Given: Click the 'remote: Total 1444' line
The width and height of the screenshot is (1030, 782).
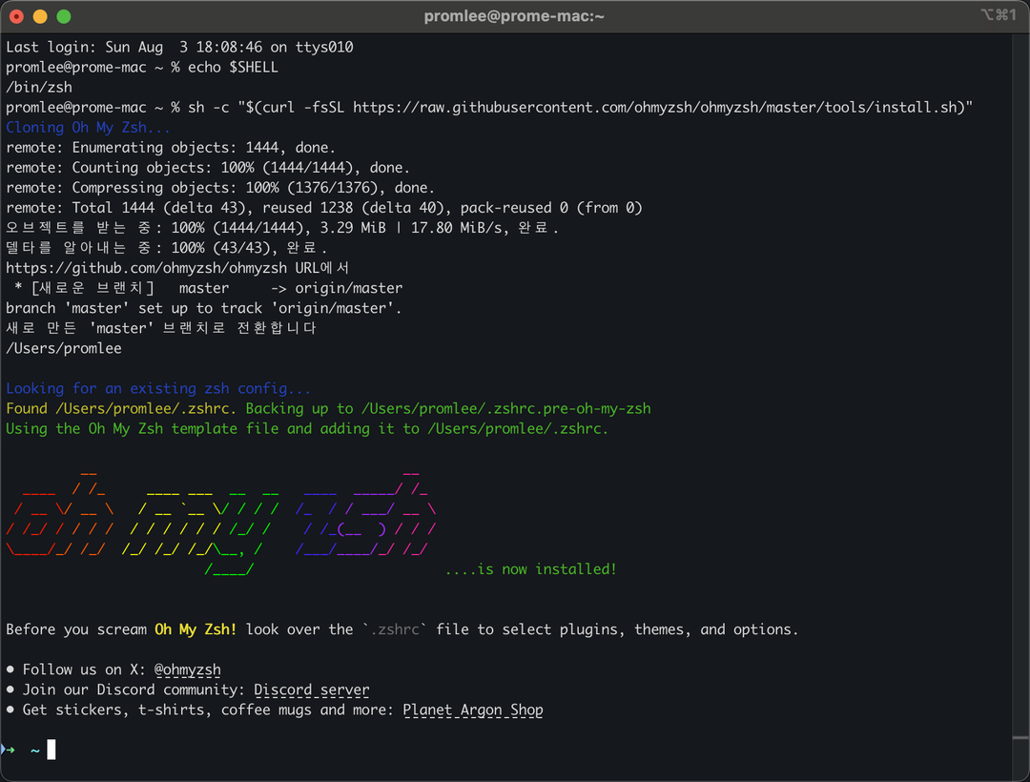Looking at the screenshot, I should click(324, 208).
